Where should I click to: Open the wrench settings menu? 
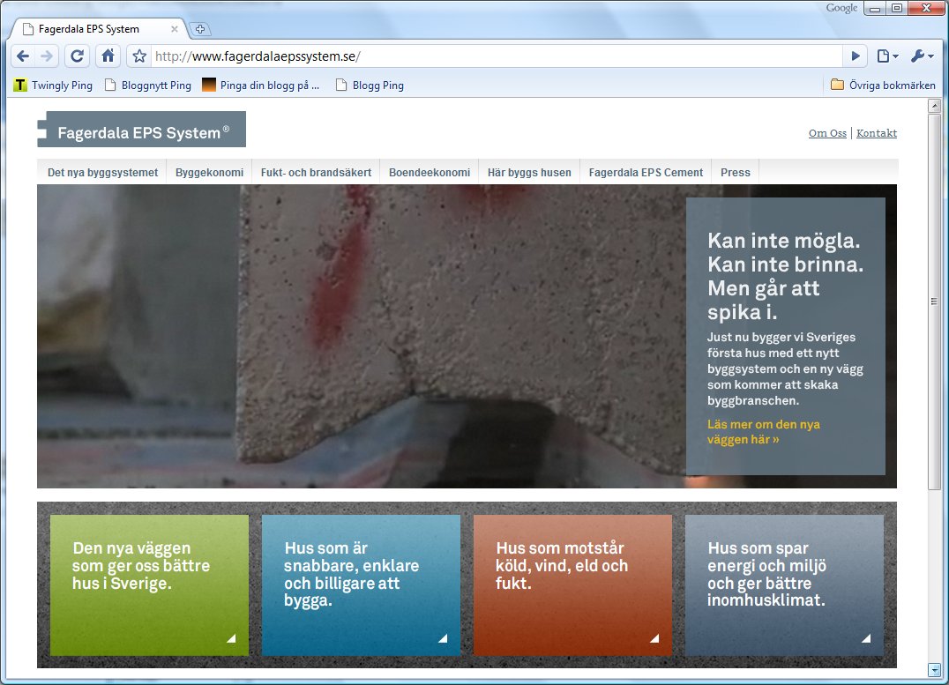click(x=922, y=56)
